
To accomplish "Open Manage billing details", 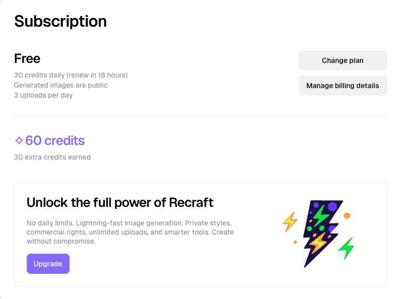I will pos(343,86).
